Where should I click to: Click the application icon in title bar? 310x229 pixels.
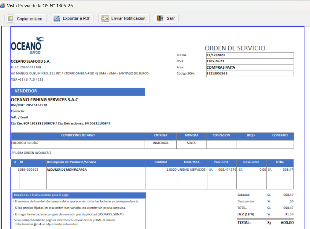2,5
